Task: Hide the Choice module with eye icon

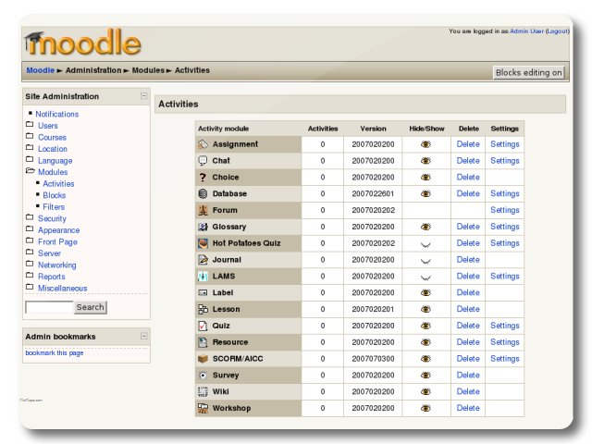Action: pyautogui.click(x=425, y=177)
